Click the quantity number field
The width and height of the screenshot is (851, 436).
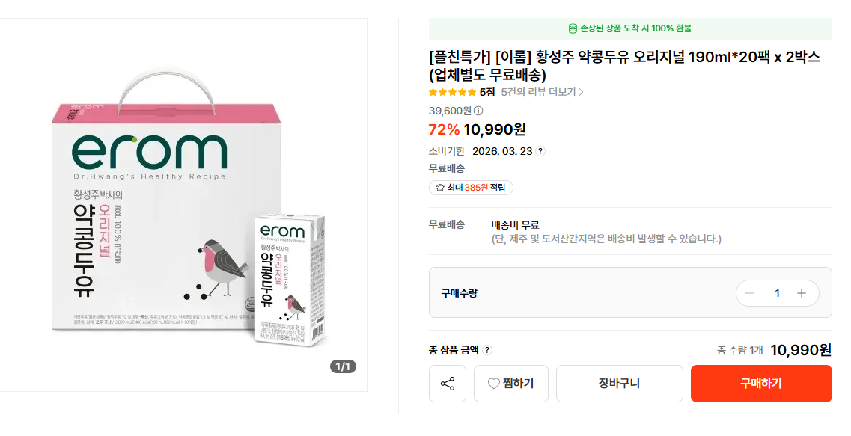click(777, 293)
